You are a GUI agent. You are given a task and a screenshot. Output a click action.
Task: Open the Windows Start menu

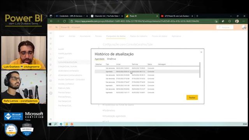[50, 124]
